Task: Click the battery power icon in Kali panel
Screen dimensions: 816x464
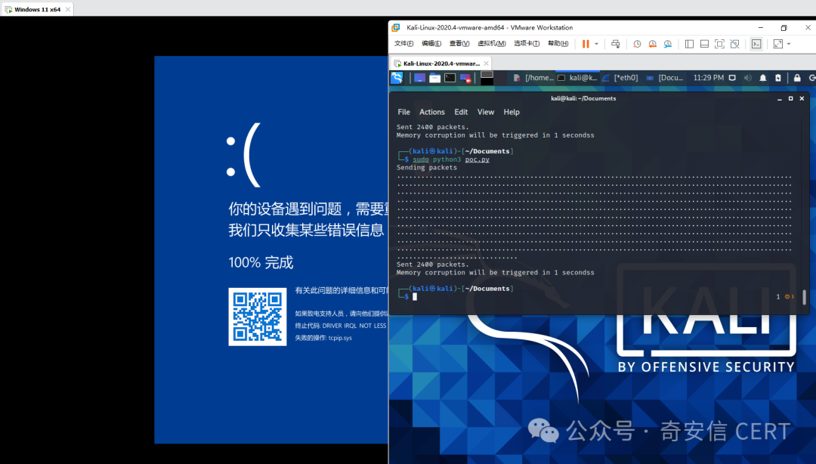Action: click(x=778, y=78)
